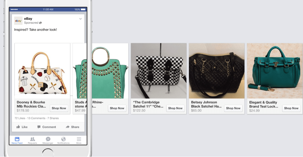303x157 pixels.
Task: Tap the Comment speech bubble icon
Action: click(x=39, y=127)
